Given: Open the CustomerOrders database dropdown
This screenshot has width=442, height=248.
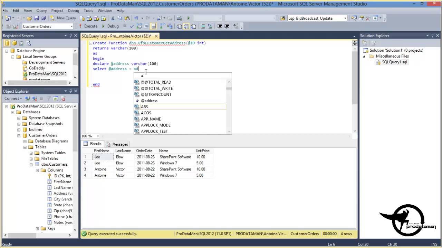Looking at the screenshot, I should (x=71, y=26).
